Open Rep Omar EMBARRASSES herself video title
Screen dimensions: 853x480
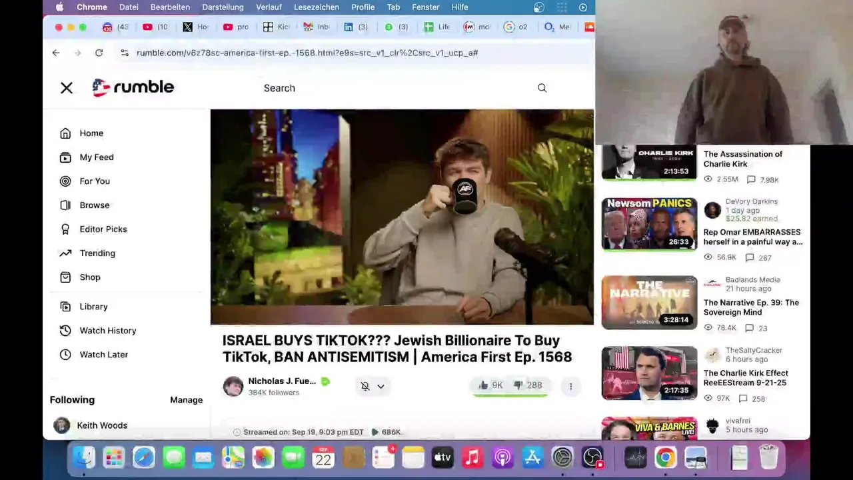[753, 237]
